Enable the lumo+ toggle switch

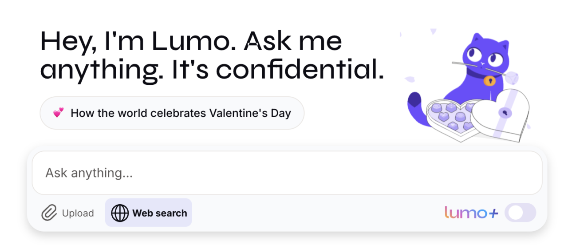pyautogui.click(x=522, y=213)
